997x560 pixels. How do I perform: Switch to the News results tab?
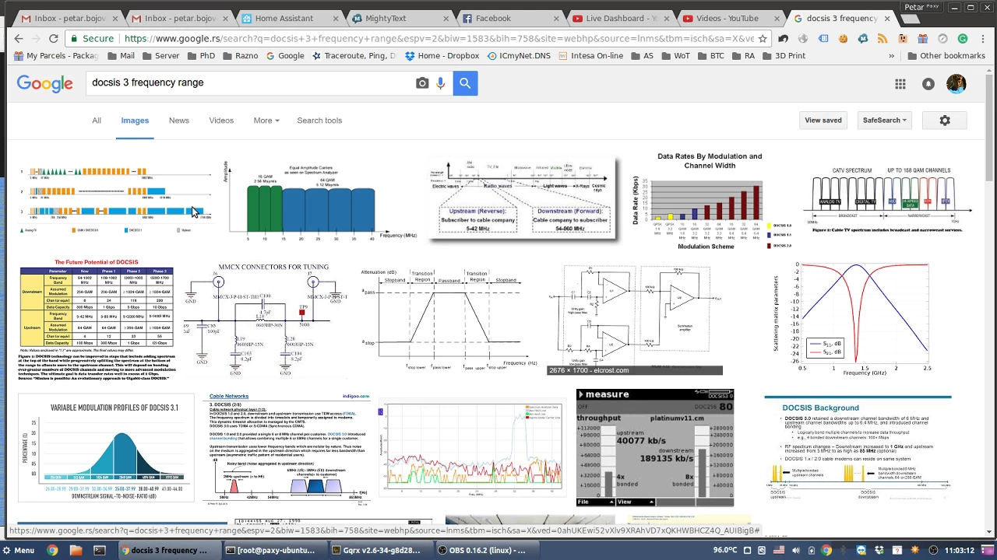click(179, 121)
